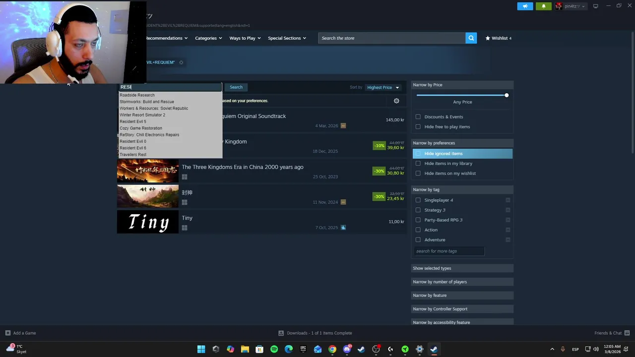
Task: Tick the Party-Based RPG tag checkbox
Action: [418, 220]
